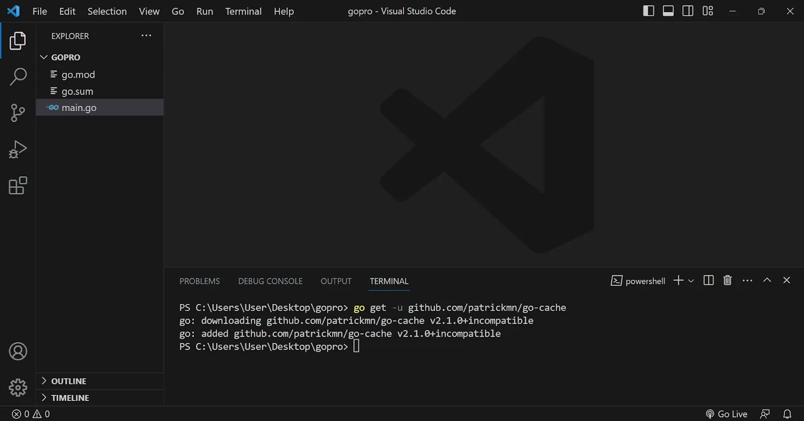Create a new terminal with plus icon
Screen dimensions: 804x421
[678, 280]
